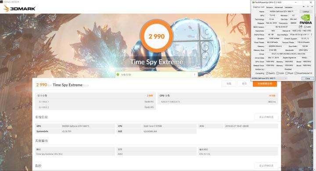Toggle the OpenCL checkbox

267,73
